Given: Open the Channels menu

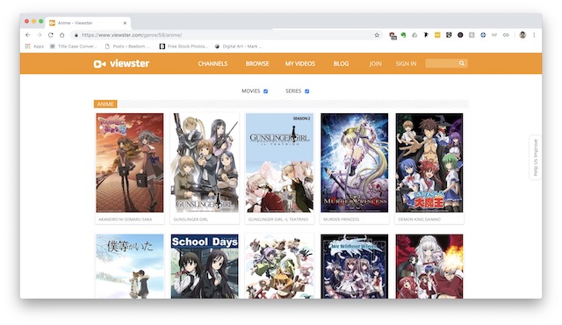Looking at the screenshot, I should tap(213, 64).
